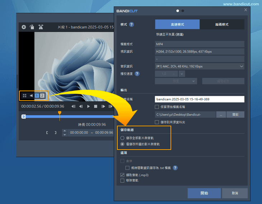Click the rotate icon beside the gear

tap(32, 27)
